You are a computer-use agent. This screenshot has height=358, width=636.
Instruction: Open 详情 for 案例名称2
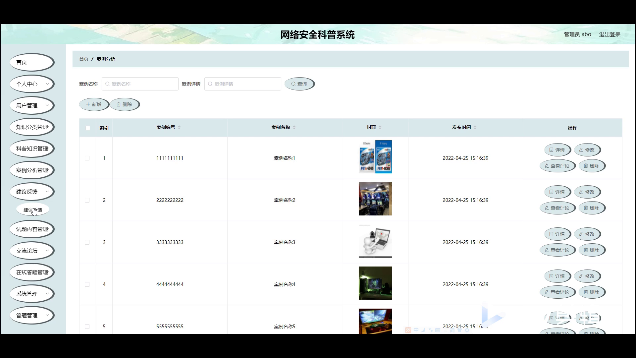pyautogui.click(x=557, y=192)
